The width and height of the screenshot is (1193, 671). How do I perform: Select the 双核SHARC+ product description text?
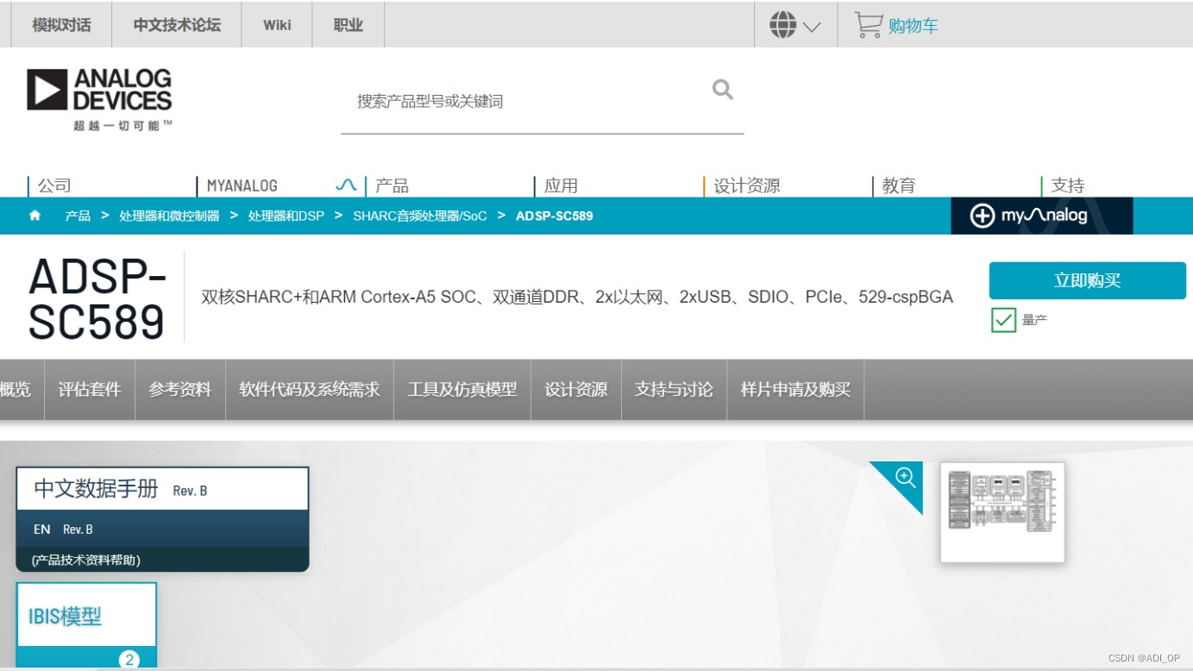577,298
